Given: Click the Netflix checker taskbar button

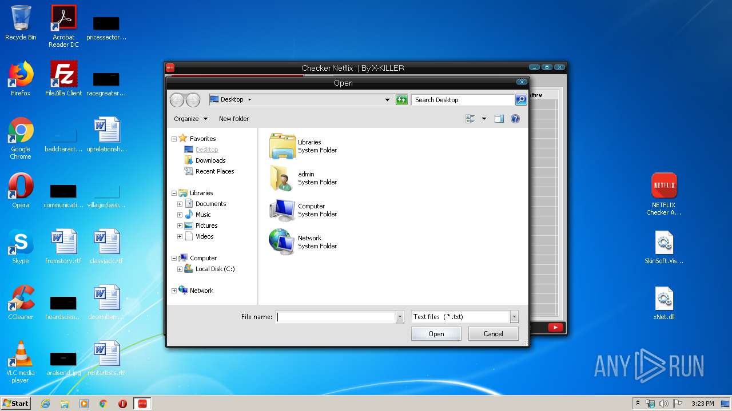Looking at the screenshot, I should click(x=142, y=404).
